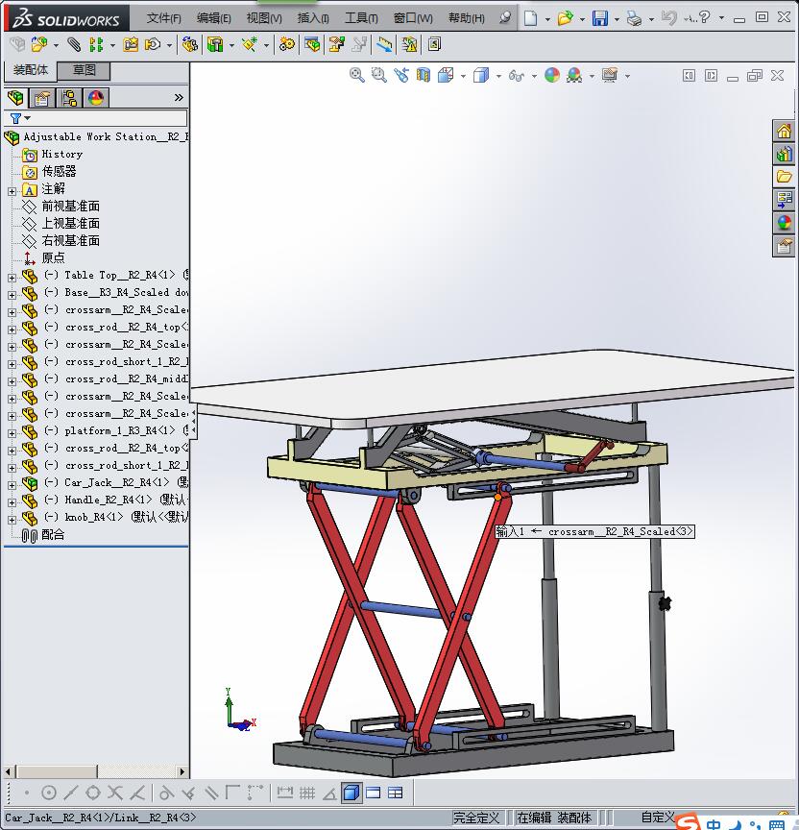The height and width of the screenshot is (830, 799).
Task: Click the Previous View icon
Action: click(401, 75)
